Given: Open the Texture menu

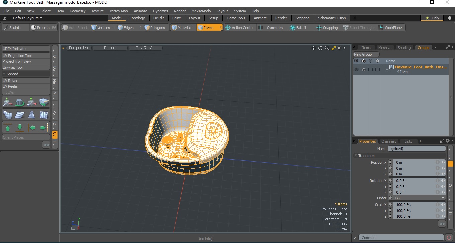Looking at the screenshot, I should click(98, 11).
